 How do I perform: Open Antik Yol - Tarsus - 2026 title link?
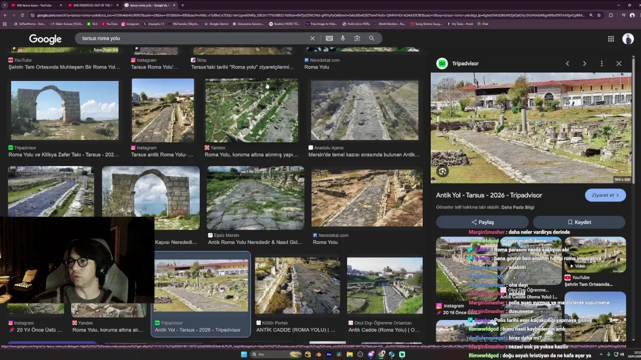click(489, 195)
